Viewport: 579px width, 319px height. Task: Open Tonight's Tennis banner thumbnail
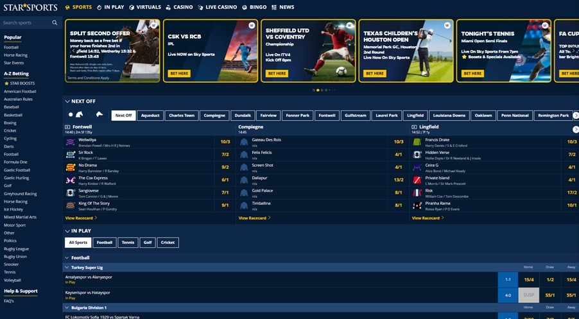click(x=504, y=51)
